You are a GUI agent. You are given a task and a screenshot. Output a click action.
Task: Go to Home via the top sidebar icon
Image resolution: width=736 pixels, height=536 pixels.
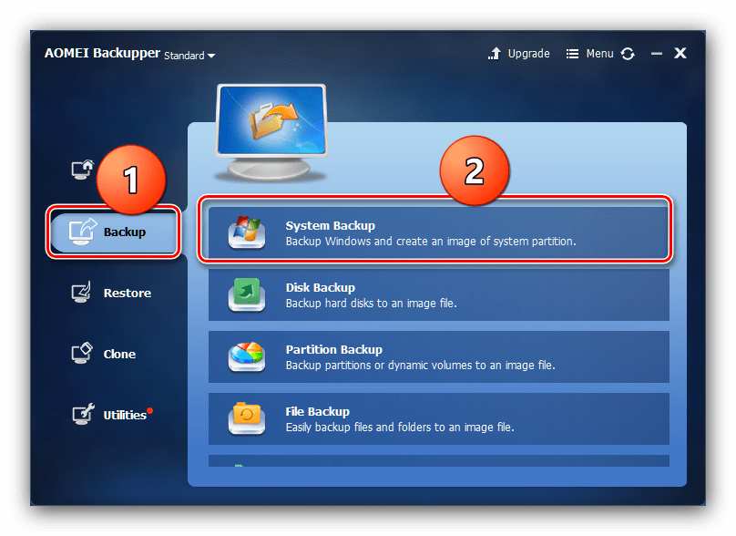point(83,170)
